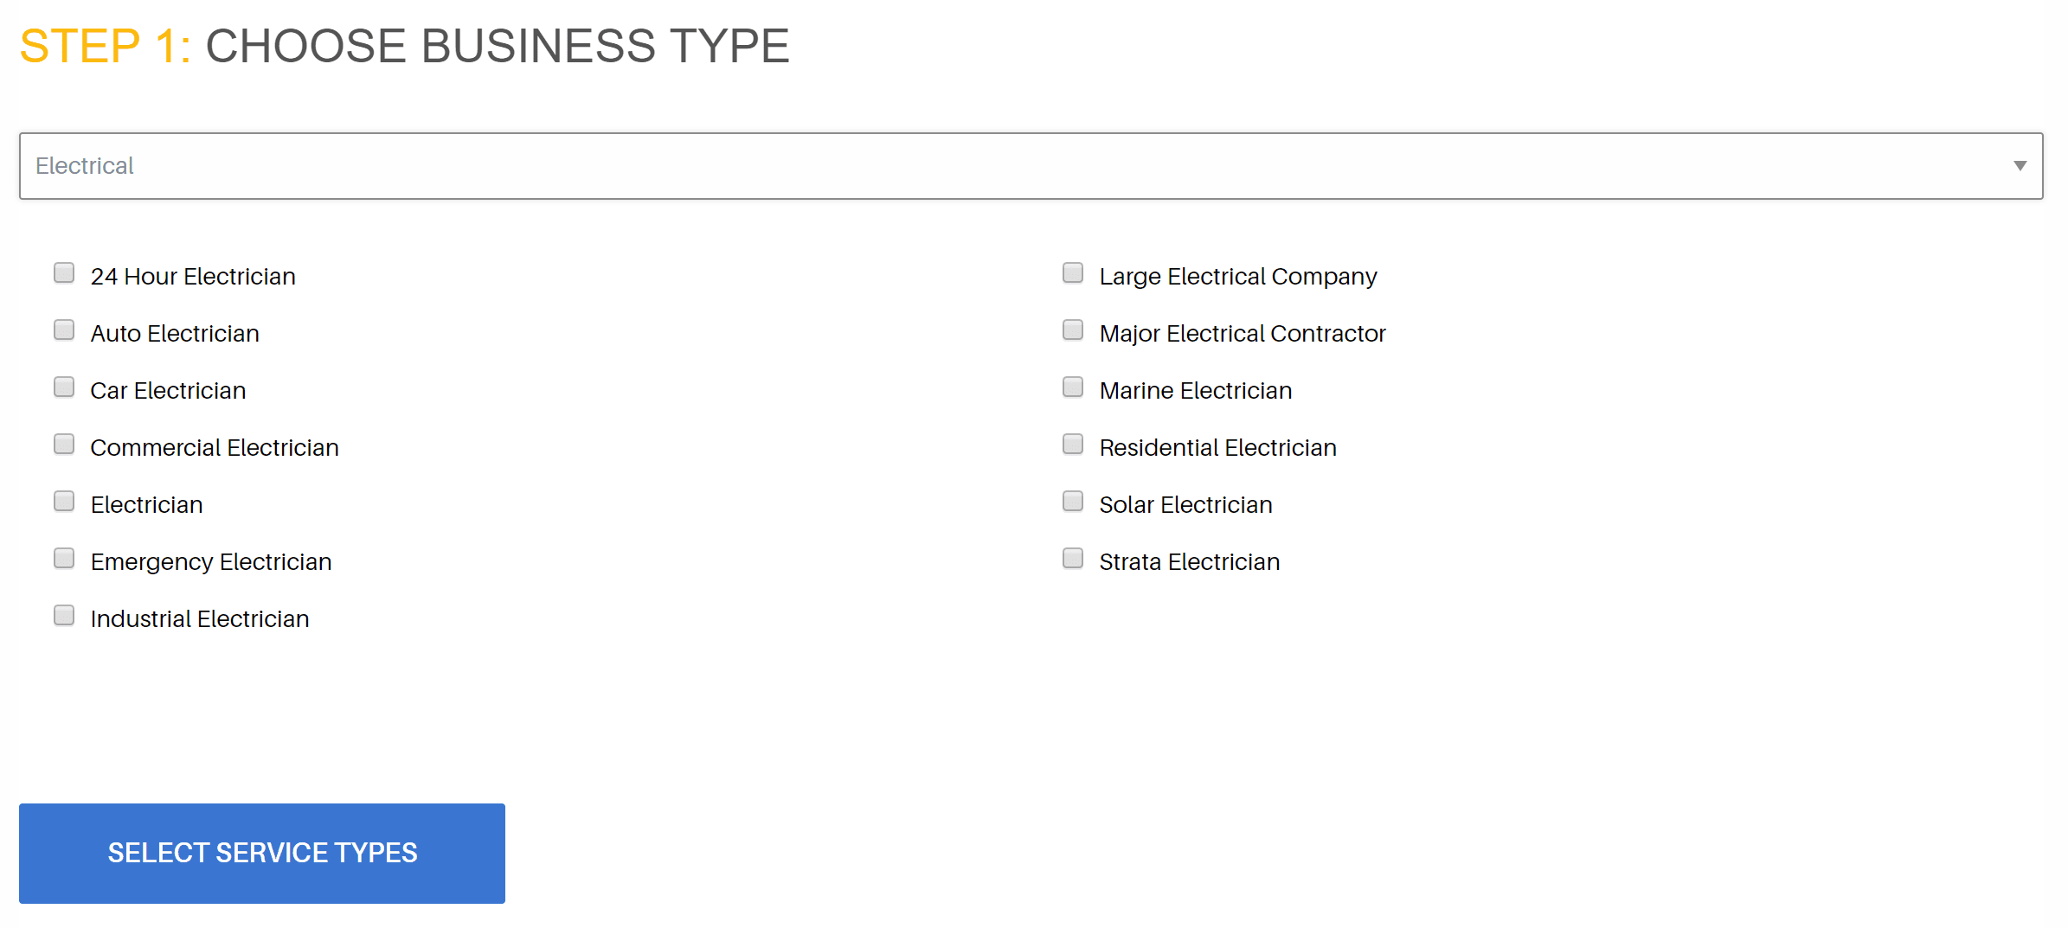This screenshot has width=2068, height=928.
Task: Check Large Electrical Company
Action: click(x=1073, y=273)
